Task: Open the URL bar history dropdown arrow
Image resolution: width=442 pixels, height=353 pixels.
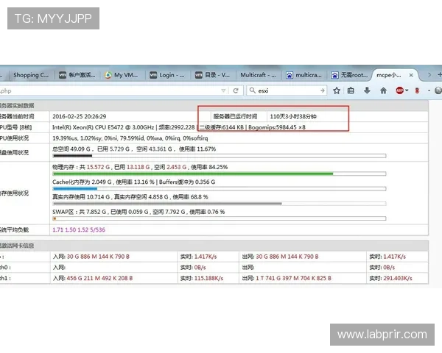Action: [x=223, y=90]
